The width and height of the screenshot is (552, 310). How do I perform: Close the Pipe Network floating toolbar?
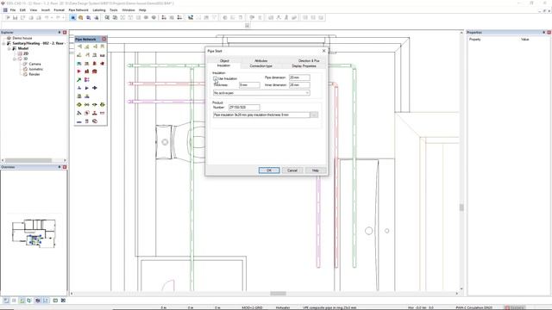[103, 39]
